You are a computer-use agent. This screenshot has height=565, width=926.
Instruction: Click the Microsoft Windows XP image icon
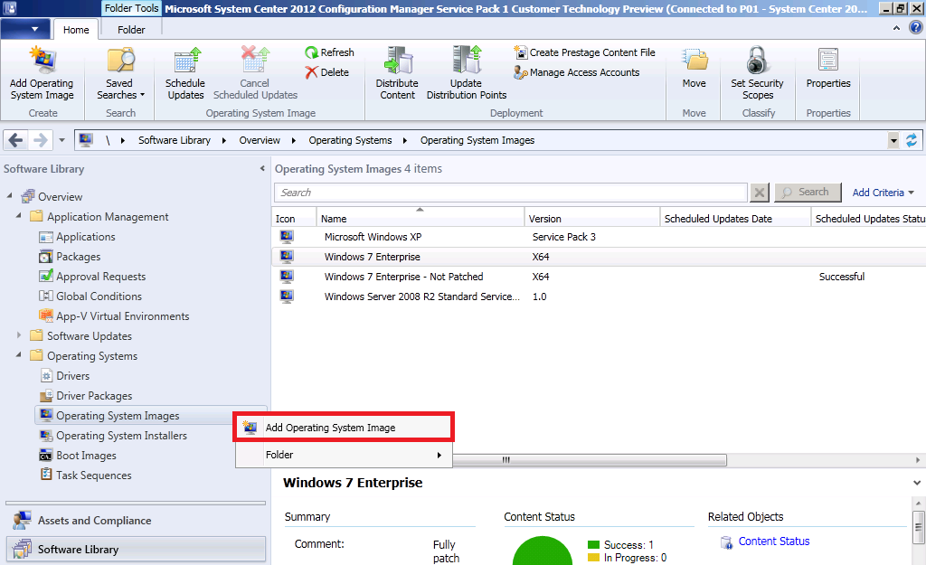287,237
